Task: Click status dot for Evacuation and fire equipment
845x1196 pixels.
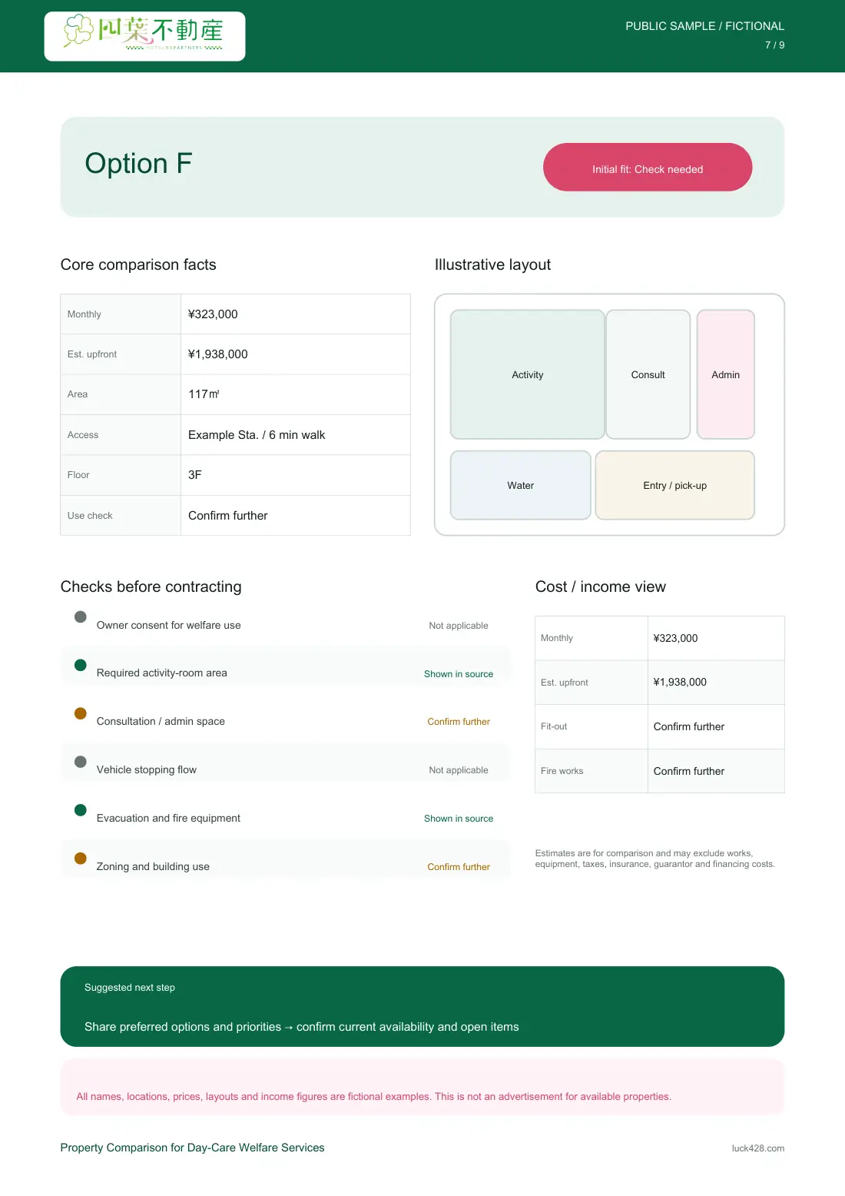Action: (x=80, y=810)
